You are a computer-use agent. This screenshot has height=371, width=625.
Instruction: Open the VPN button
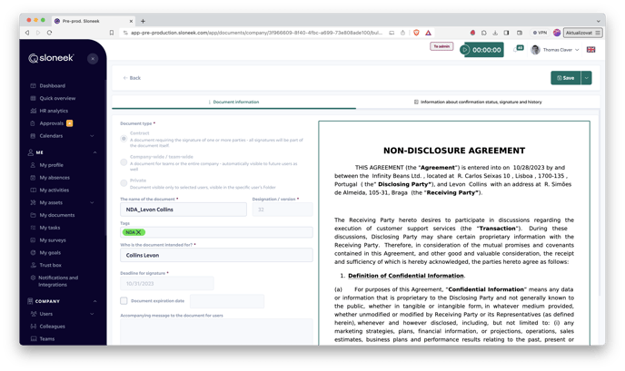(541, 33)
